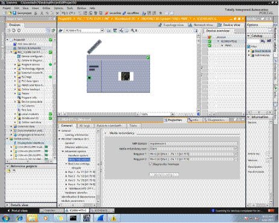Click the warning triangle taskbar icon
The height and width of the screenshot is (223, 279).
click(114, 218)
